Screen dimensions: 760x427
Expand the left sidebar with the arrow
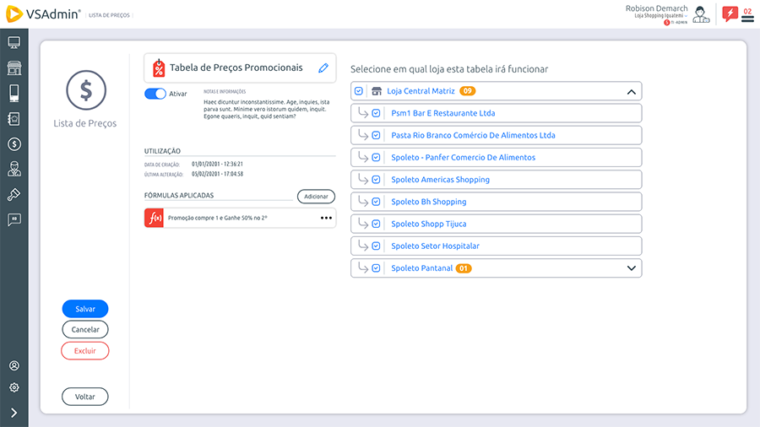click(x=14, y=413)
